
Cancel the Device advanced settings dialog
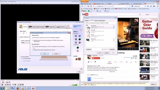[56, 53]
